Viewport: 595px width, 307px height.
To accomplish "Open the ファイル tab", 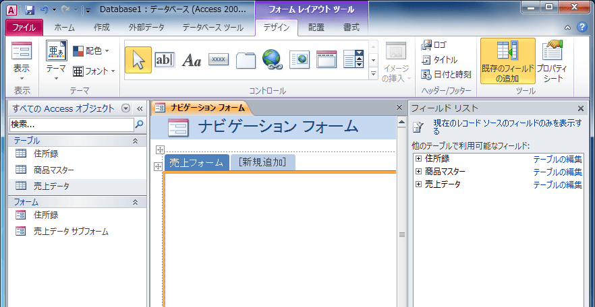I will pyautogui.click(x=24, y=27).
